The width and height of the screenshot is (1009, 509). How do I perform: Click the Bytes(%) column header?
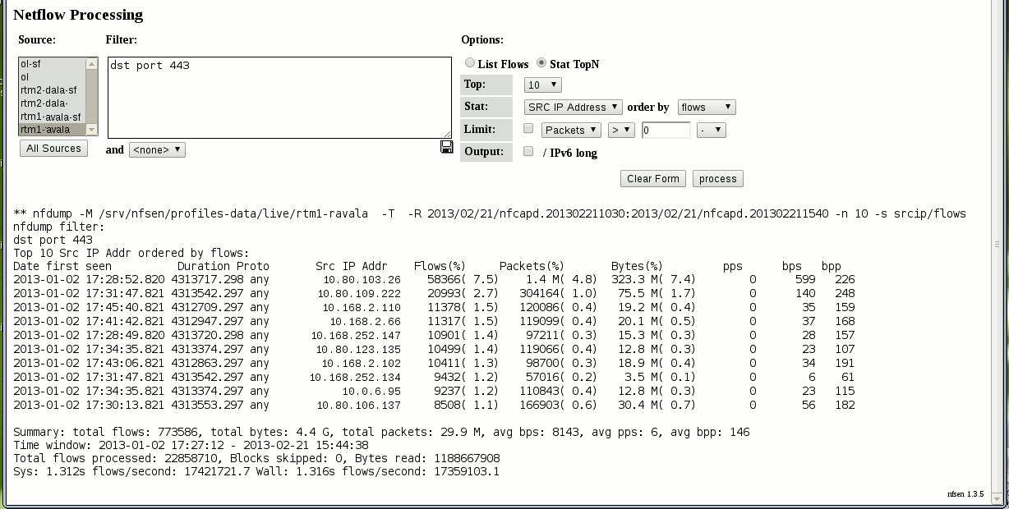(x=637, y=266)
